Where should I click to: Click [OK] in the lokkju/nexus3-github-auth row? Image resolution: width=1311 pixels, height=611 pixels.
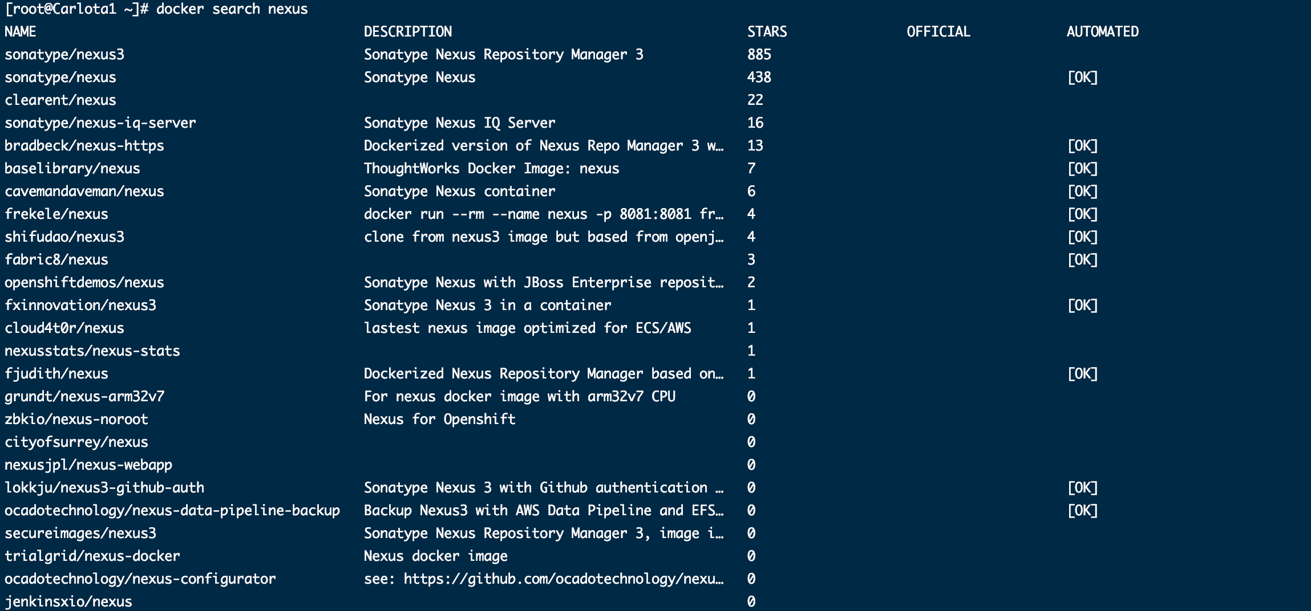click(1082, 488)
